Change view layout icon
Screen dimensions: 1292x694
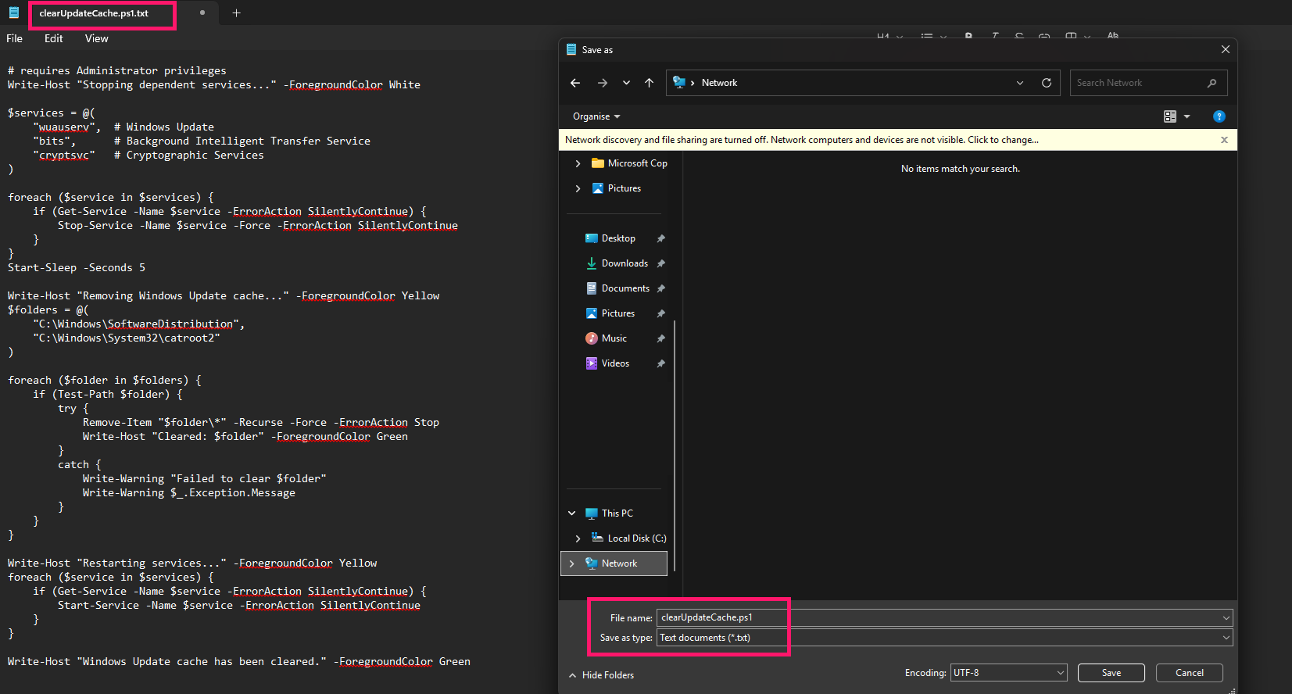(x=1170, y=116)
